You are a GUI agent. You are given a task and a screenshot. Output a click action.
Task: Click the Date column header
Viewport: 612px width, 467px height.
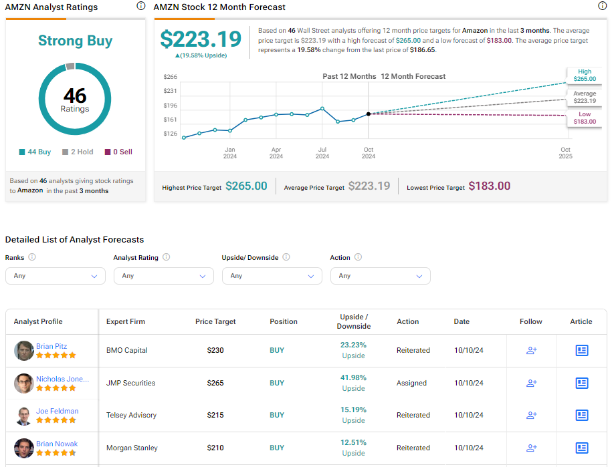click(x=462, y=321)
